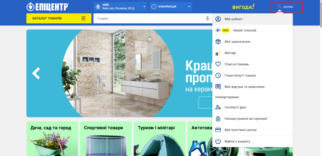This screenshot has width=322, height=156.
Task: Click the ceramic tile promo banner image
Action: coord(119,73)
